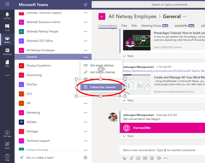Open the manage teams gear icon
205x163 pixels.
[86, 157]
